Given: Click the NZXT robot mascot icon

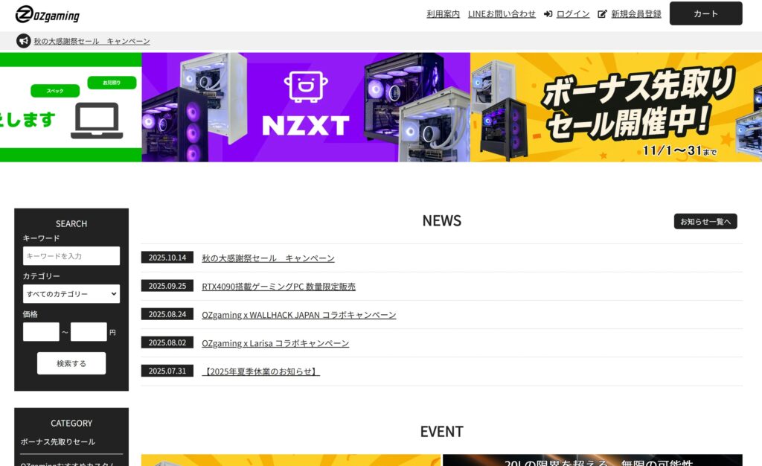Looking at the screenshot, I should pos(305,86).
